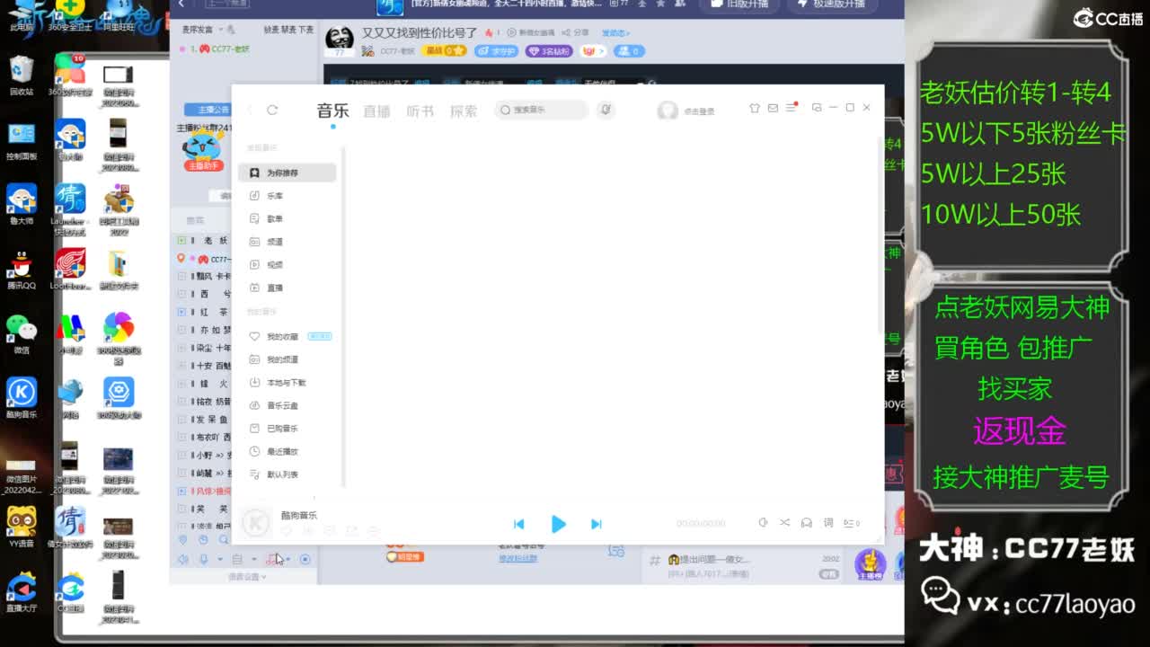Open the KuGou main menu hamburger

(790, 106)
